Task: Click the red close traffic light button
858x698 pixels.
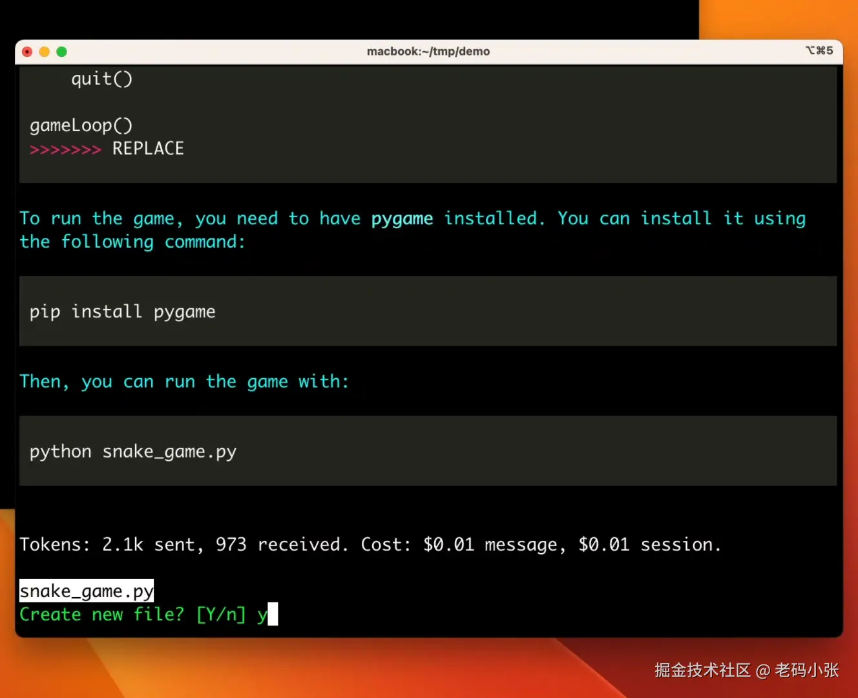Action: (26, 52)
